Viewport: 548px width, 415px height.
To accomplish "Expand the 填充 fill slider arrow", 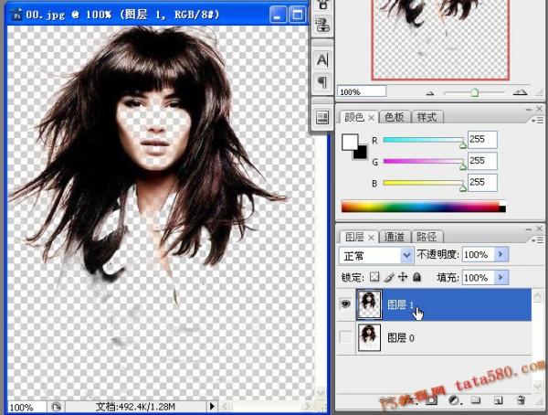I will click(x=501, y=277).
